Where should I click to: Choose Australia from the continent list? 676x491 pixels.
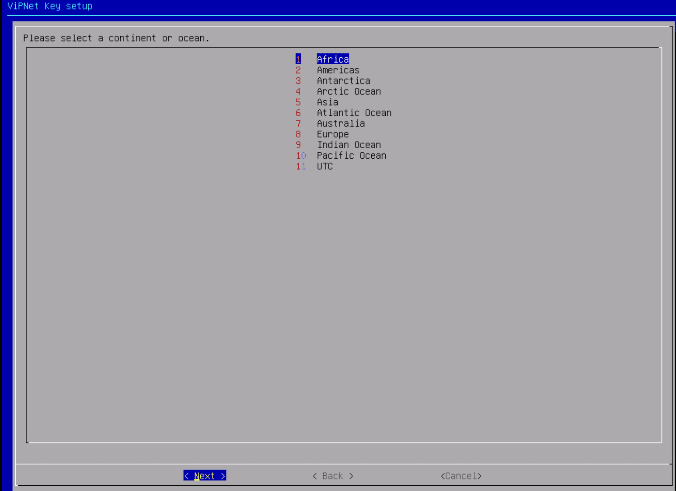[x=341, y=123]
